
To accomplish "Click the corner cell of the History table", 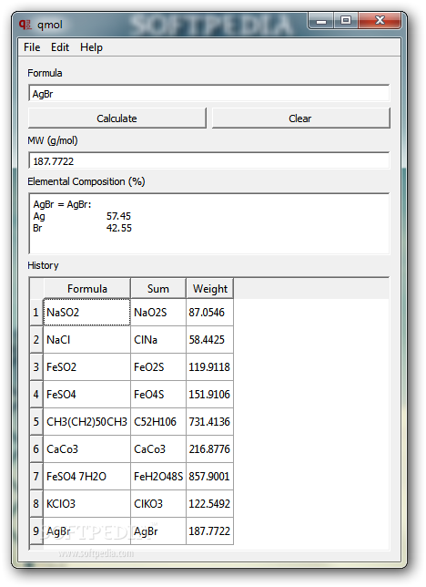I will (36, 289).
